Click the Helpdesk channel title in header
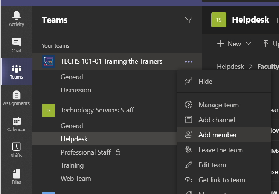279x194 pixels. point(250,20)
